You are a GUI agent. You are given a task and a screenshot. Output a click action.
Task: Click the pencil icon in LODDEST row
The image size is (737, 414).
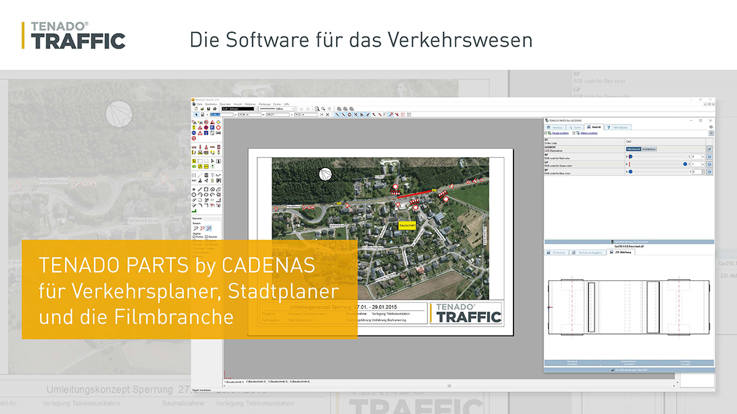tap(709, 149)
